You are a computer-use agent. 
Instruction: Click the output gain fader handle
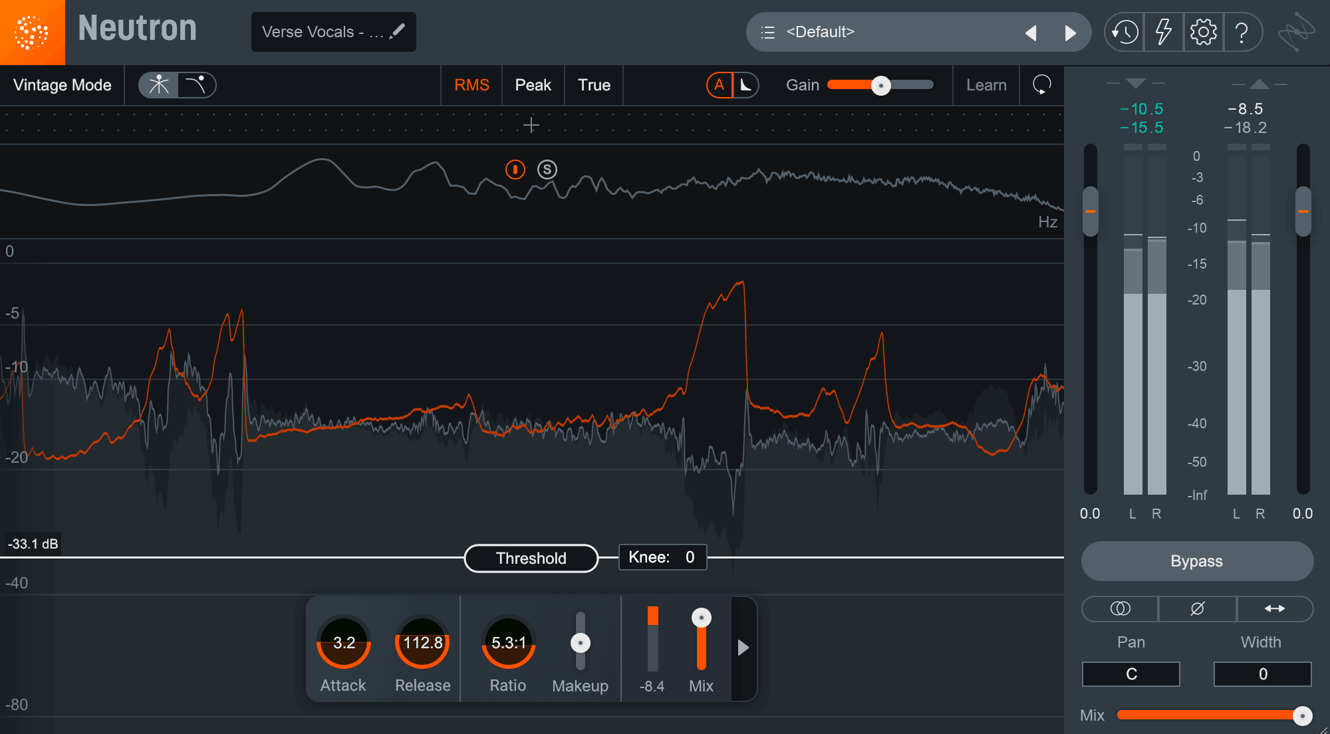click(x=1303, y=211)
